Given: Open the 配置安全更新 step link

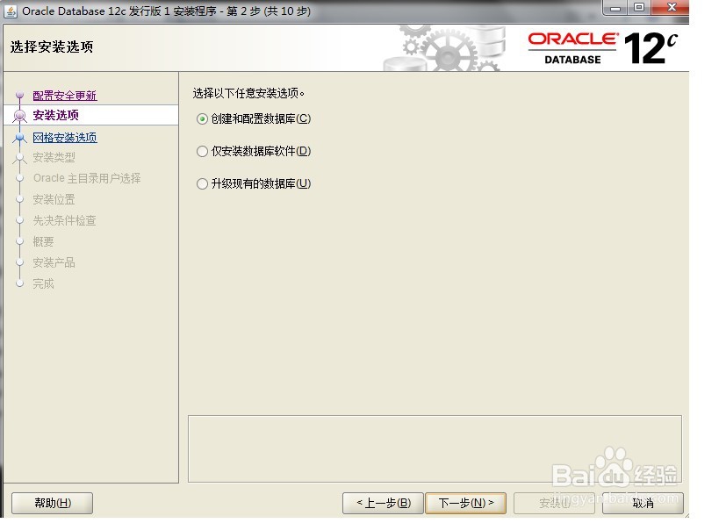Looking at the screenshot, I should (x=65, y=96).
